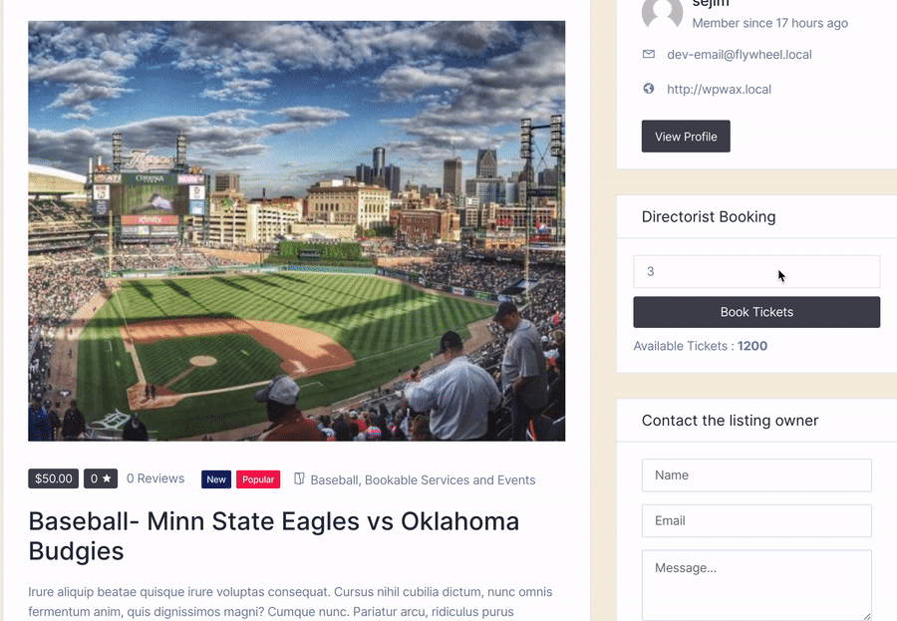Click the Email input field
Screen dimensions: 897x621
756,521
